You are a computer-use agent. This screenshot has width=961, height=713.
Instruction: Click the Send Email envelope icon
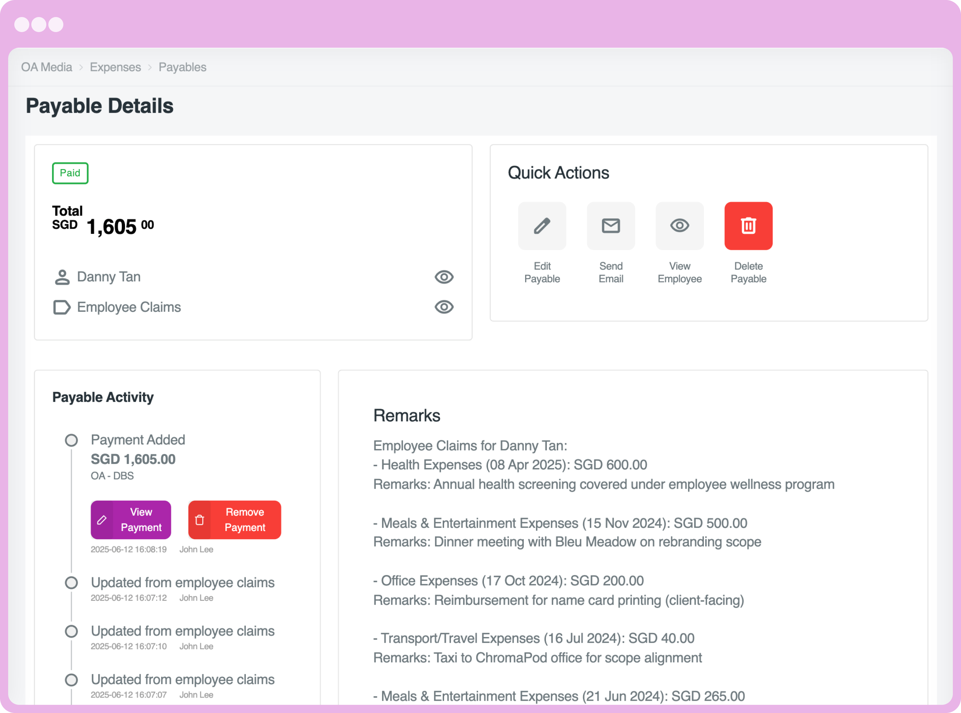611,226
